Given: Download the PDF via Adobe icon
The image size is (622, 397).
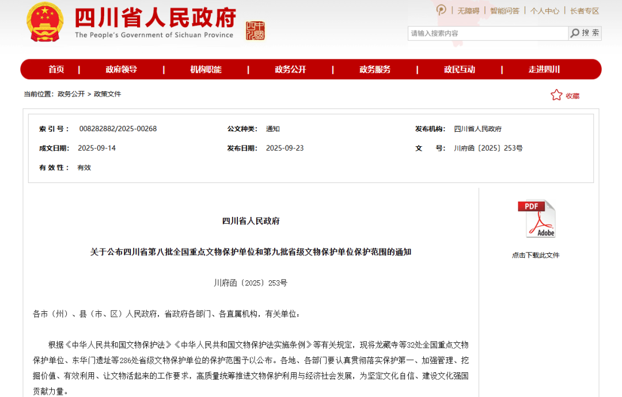Looking at the screenshot, I should (537, 219).
